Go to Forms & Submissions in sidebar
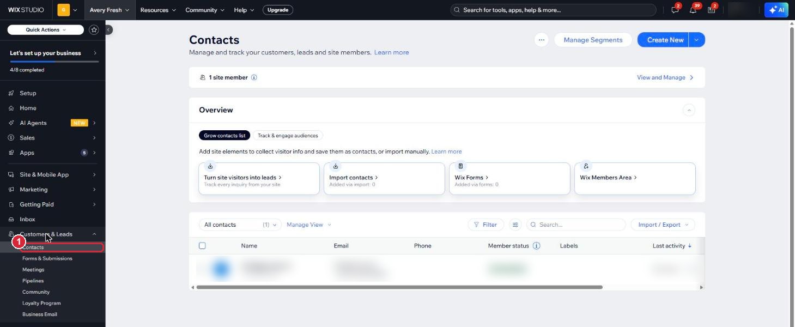 [47, 258]
